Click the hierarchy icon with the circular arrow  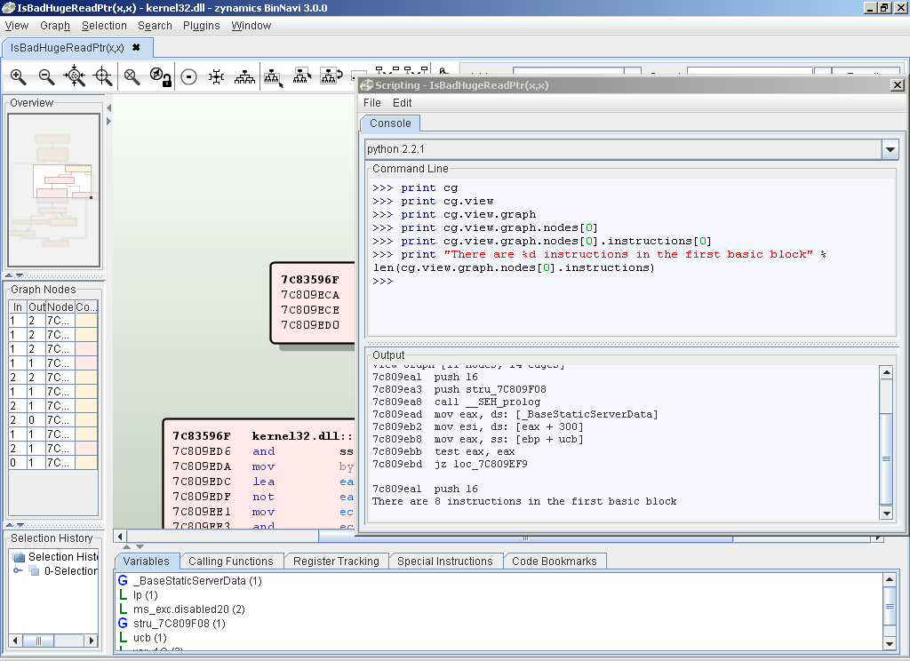click(331, 76)
